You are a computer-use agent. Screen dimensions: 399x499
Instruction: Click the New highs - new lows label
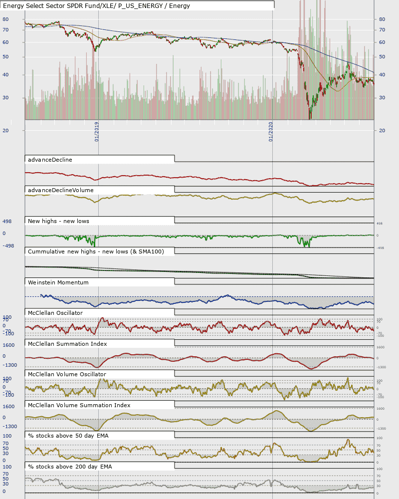58,221
